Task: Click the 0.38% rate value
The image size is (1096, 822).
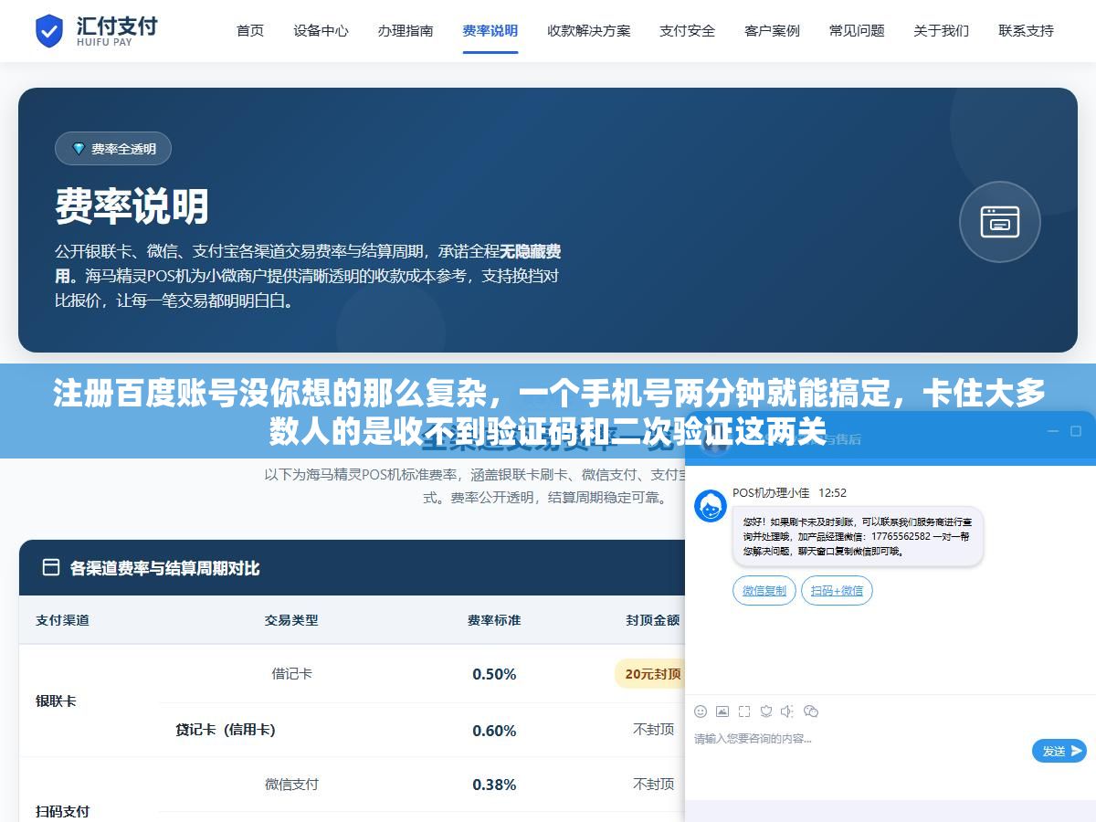Action: [x=494, y=785]
